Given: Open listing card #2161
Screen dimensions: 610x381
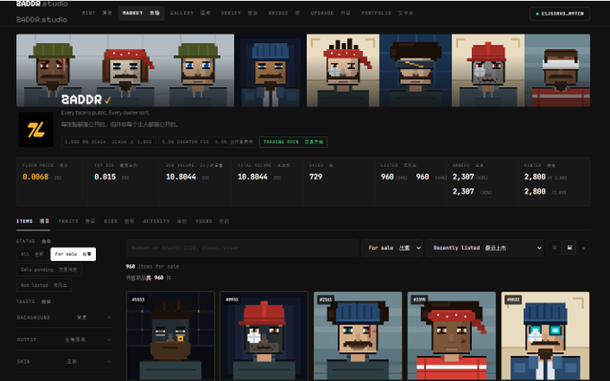Looking at the screenshot, I should pyautogui.click(x=358, y=336).
